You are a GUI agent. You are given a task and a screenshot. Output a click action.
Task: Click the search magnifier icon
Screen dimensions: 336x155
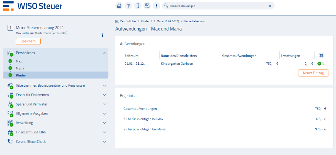[x=166, y=6]
